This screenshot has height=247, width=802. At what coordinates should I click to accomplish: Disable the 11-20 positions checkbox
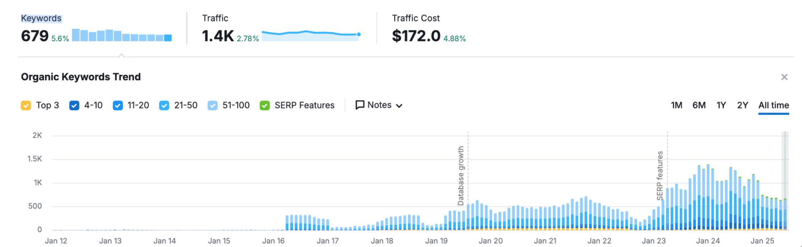118,106
